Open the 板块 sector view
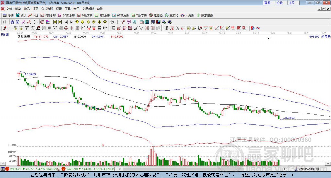 [21, 16]
